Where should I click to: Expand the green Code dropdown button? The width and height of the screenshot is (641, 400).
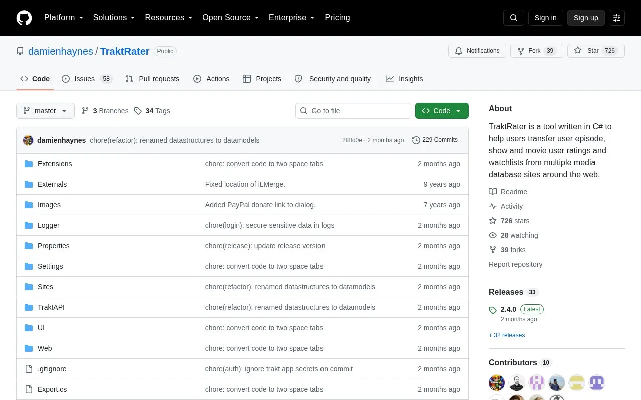click(x=442, y=111)
